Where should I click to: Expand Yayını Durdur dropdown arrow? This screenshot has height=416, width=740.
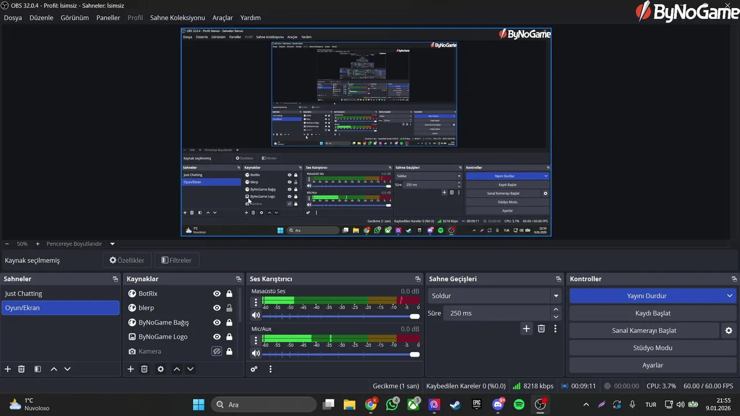(x=730, y=296)
